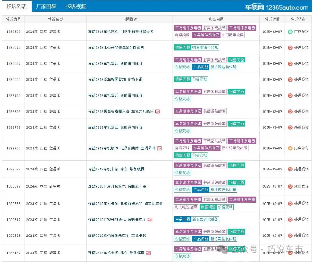Screen dimensions: 313x262
Task: Click the 新旧款迭代纠纷 tag in row 1388617
Action: (x=205, y=220)
